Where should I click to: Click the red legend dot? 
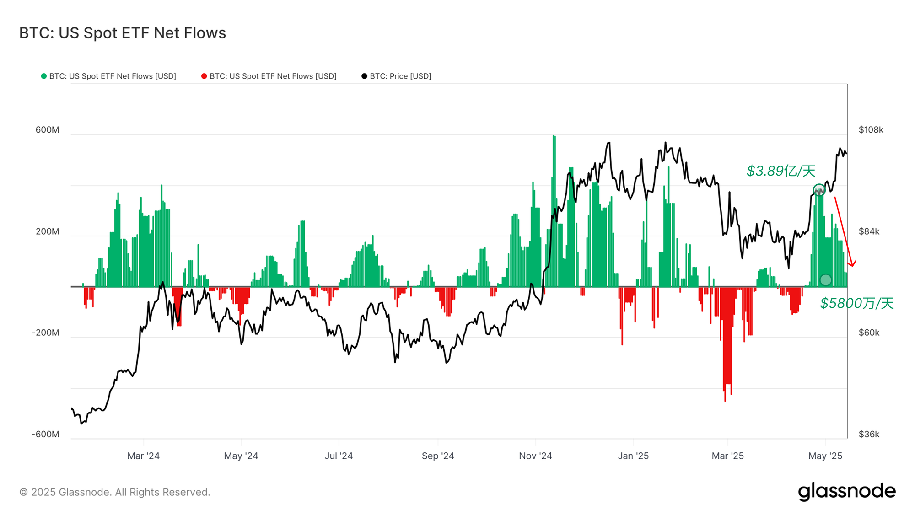(x=204, y=76)
